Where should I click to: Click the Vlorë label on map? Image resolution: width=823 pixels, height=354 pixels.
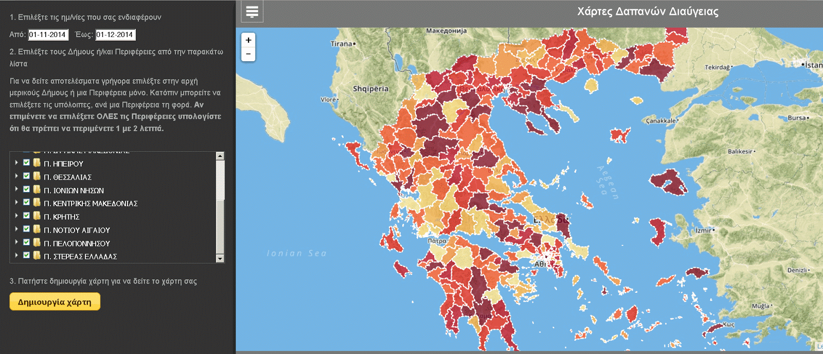(328, 99)
